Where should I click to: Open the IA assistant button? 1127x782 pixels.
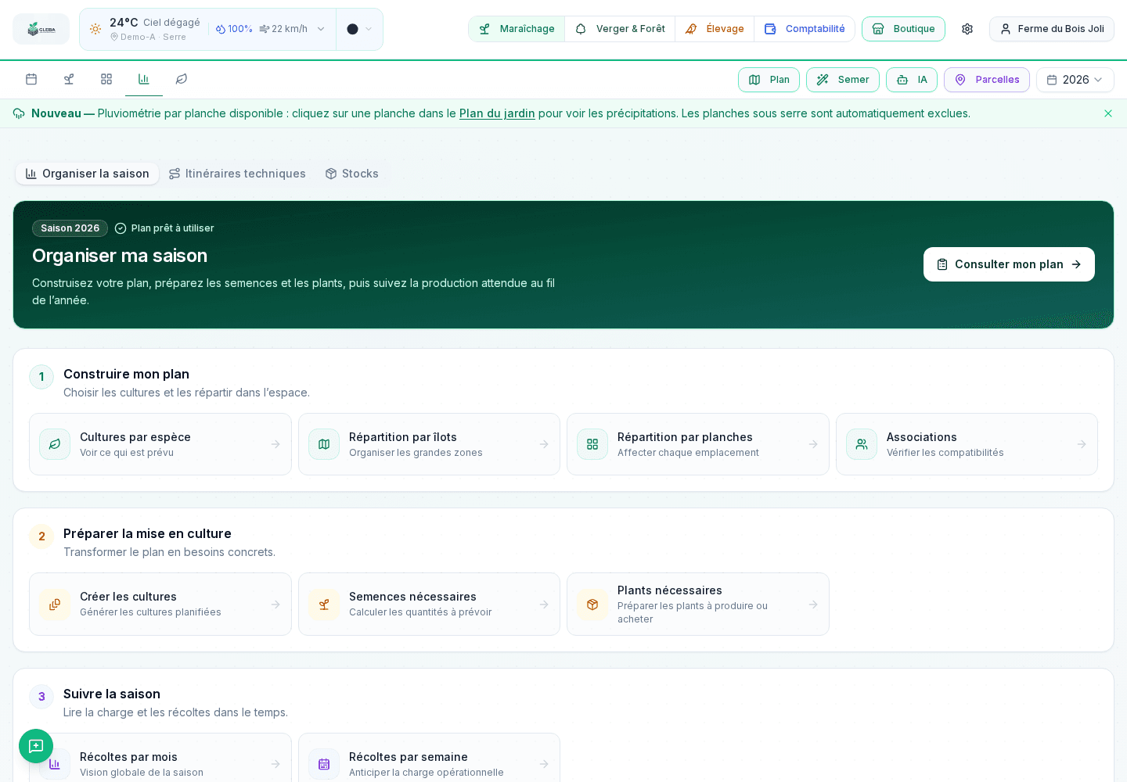(x=912, y=80)
